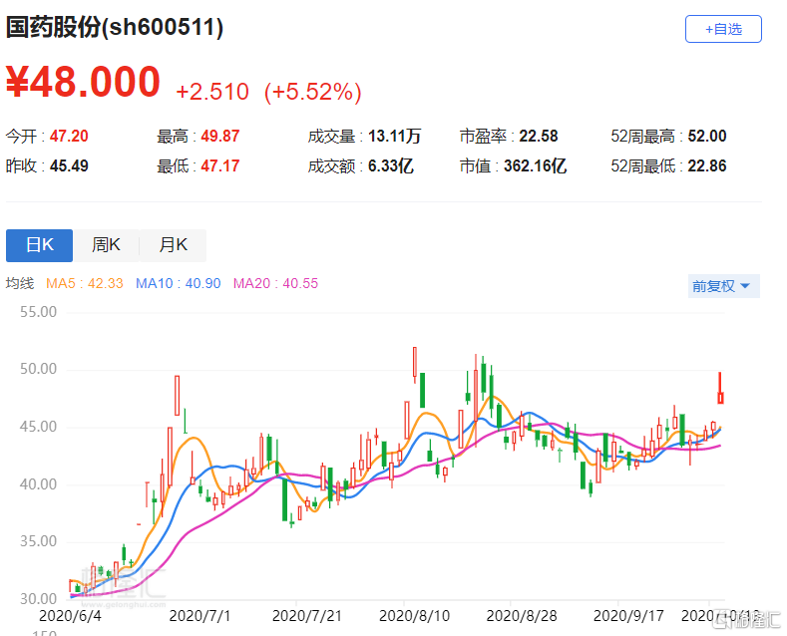Select the MA5 : 42.33 indicator label
Viewport: 787px width, 636px height.
85,283
